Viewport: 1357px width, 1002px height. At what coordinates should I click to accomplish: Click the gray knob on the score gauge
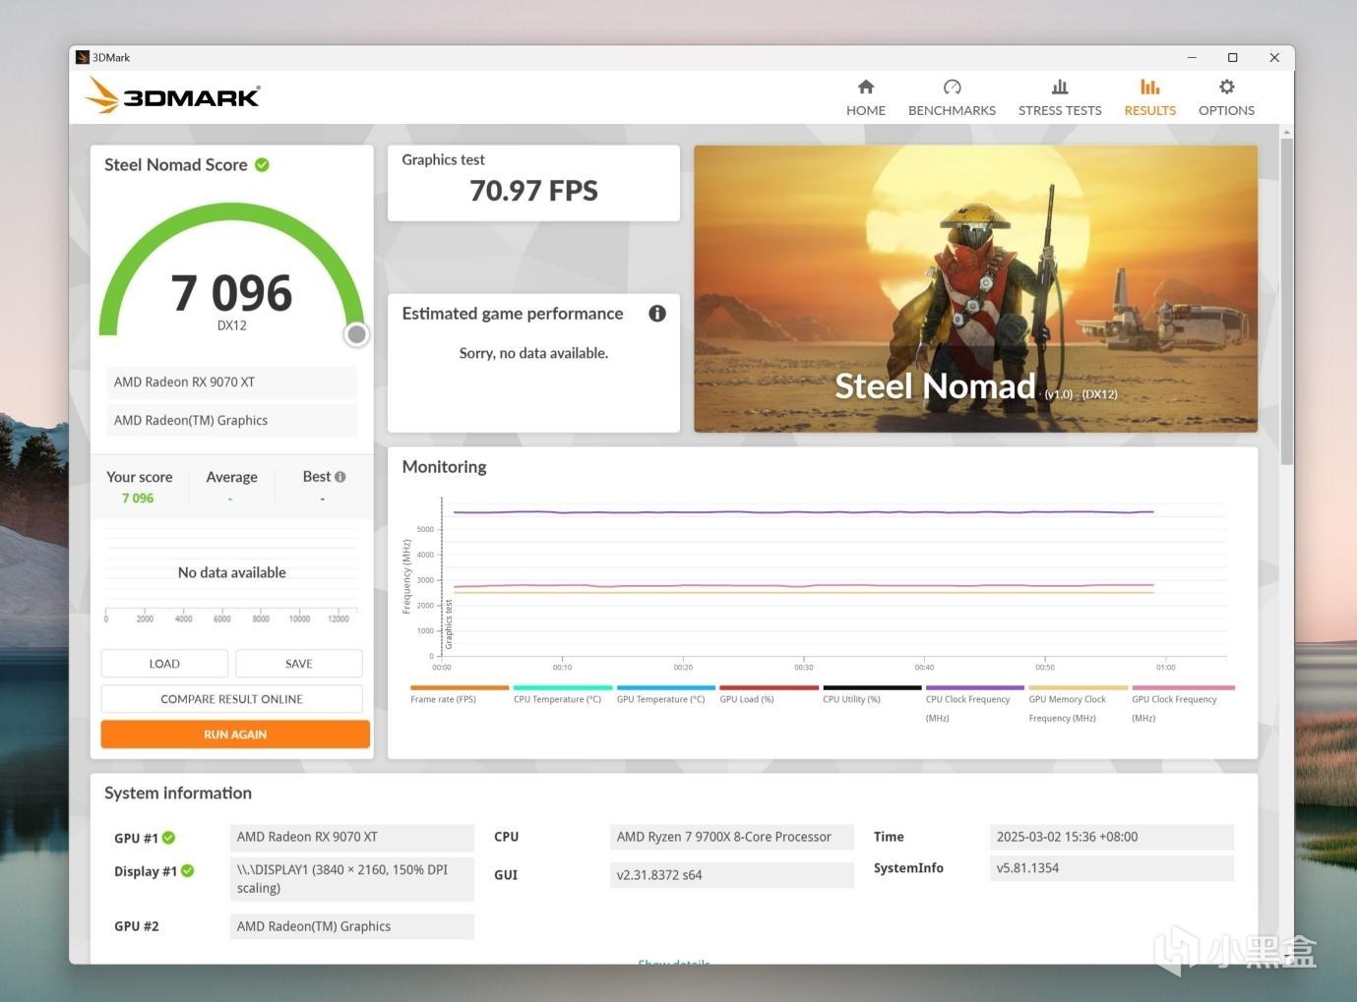[357, 334]
